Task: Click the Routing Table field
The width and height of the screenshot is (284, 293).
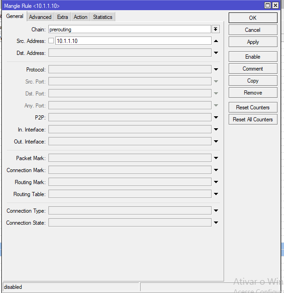Action: tap(130, 194)
